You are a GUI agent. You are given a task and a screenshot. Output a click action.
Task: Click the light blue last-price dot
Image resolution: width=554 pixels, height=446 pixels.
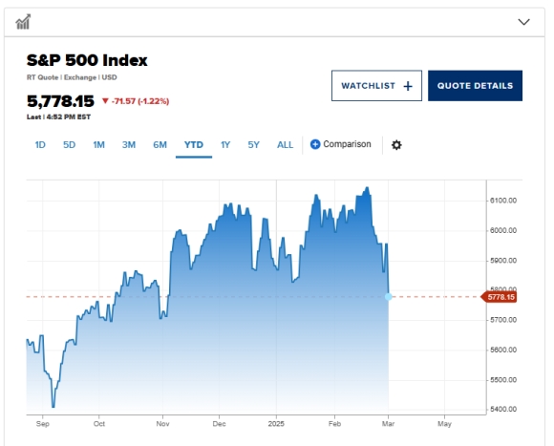click(x=389, y=297)
